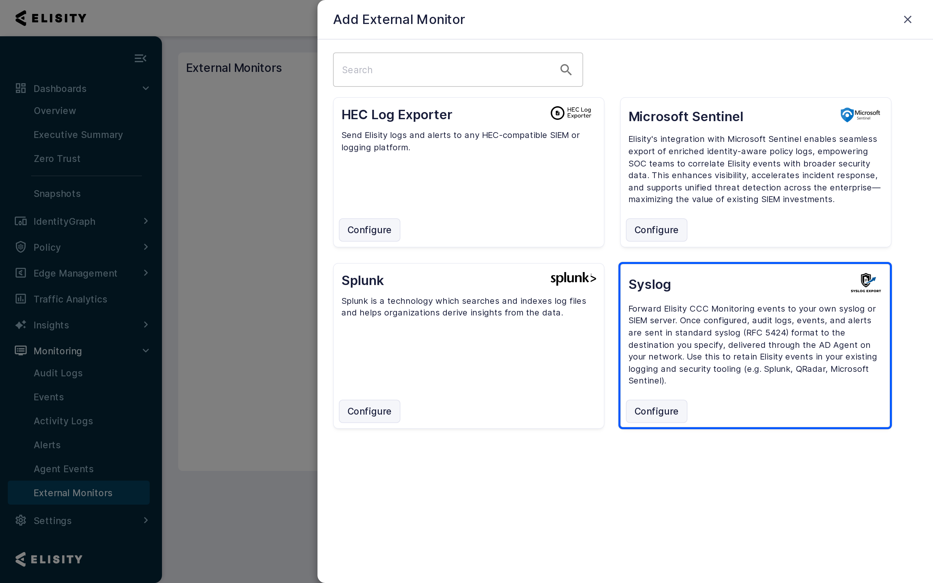Open the Traffic Analytics page
933x583 pixels.
pyautogui.click(x=70, y=299)
